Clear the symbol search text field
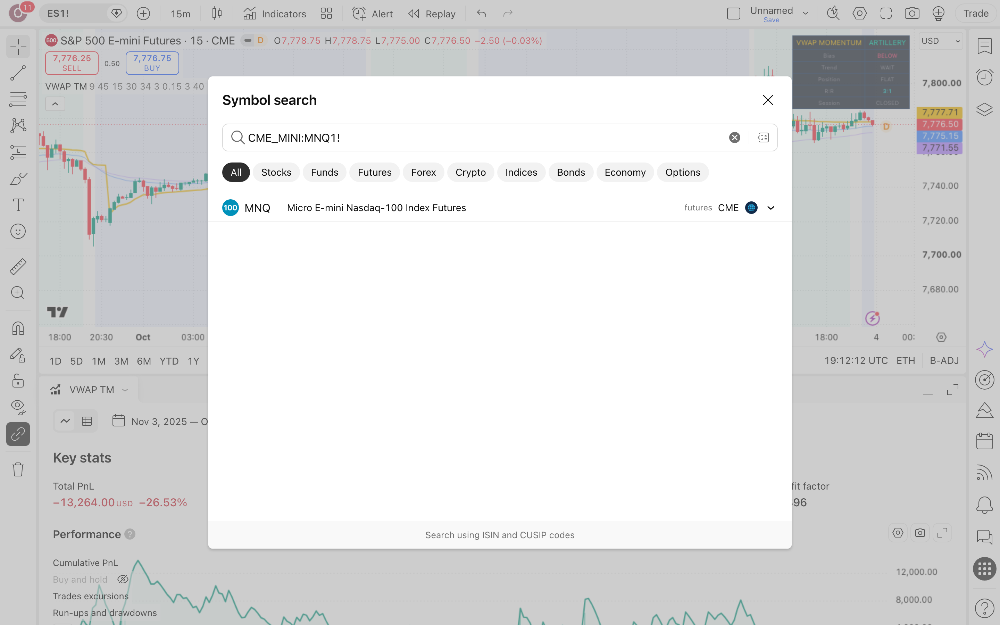Screen dimensions: 1000x625 point(734,137)
